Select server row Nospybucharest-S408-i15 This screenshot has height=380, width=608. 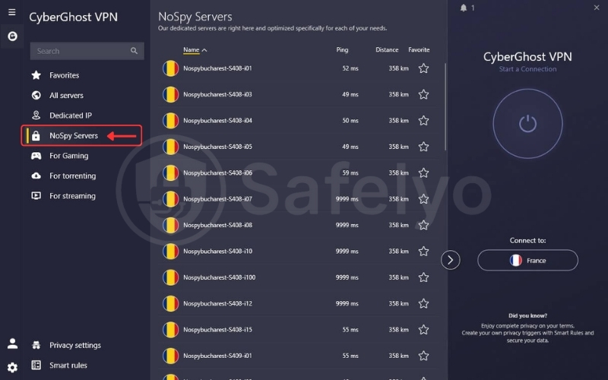coord(299,330)
